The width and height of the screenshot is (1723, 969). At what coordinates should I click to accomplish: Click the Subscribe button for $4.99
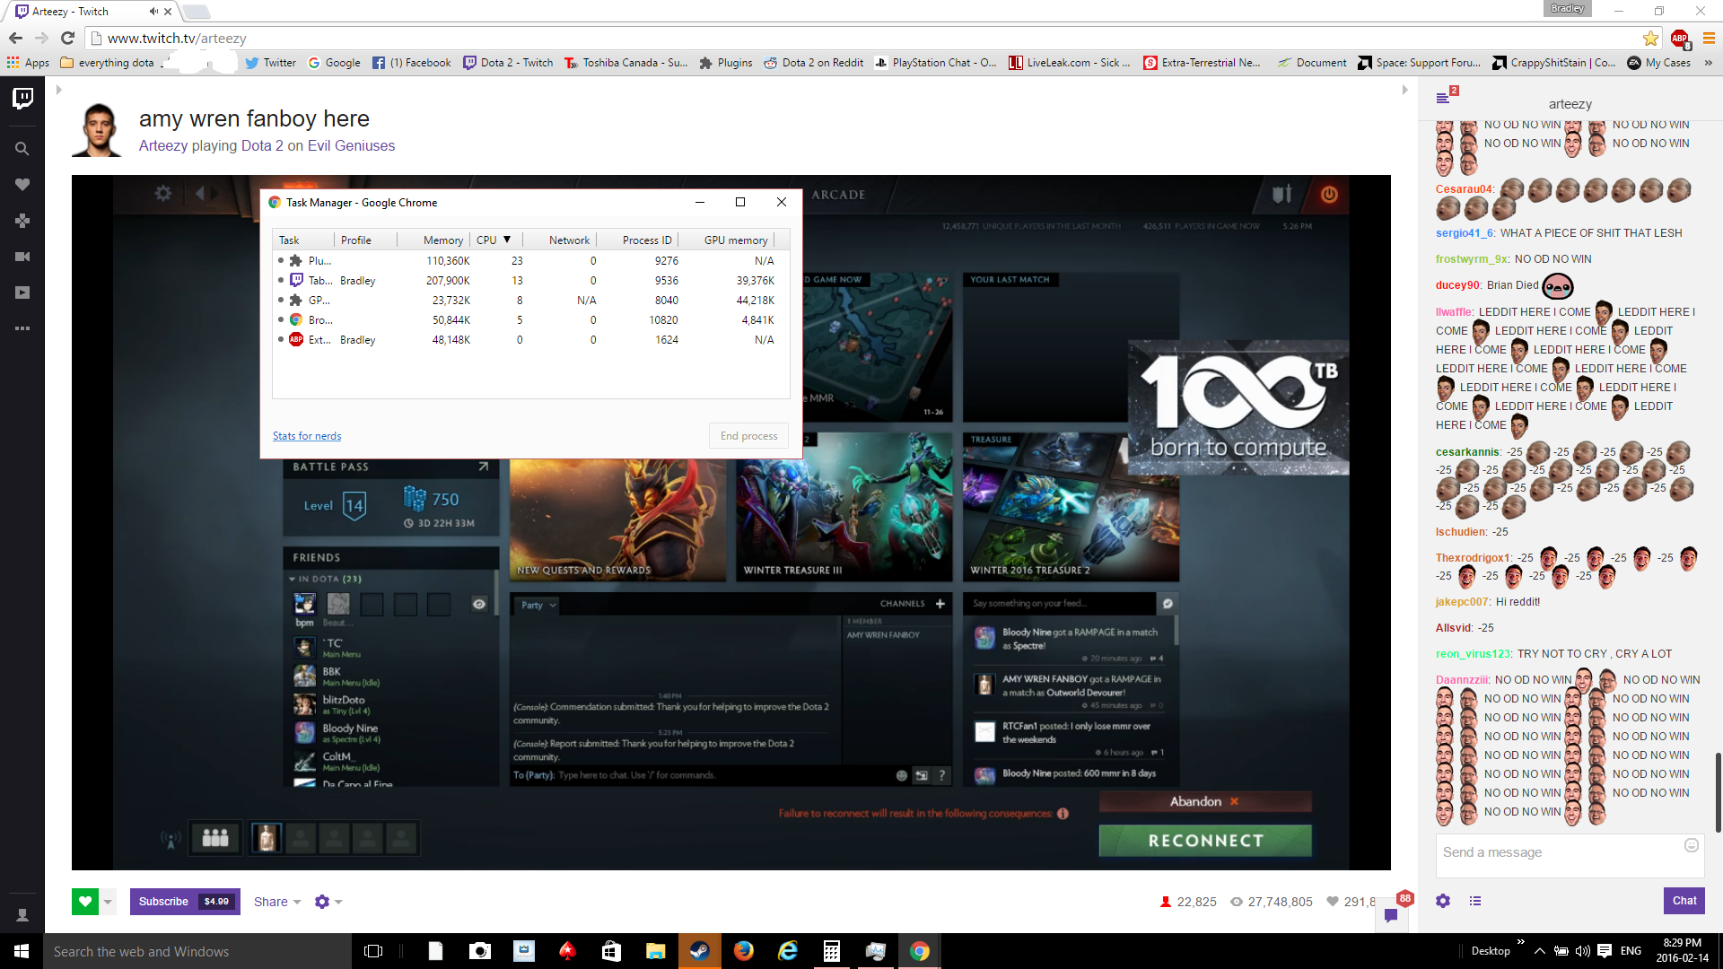[182, 901]
